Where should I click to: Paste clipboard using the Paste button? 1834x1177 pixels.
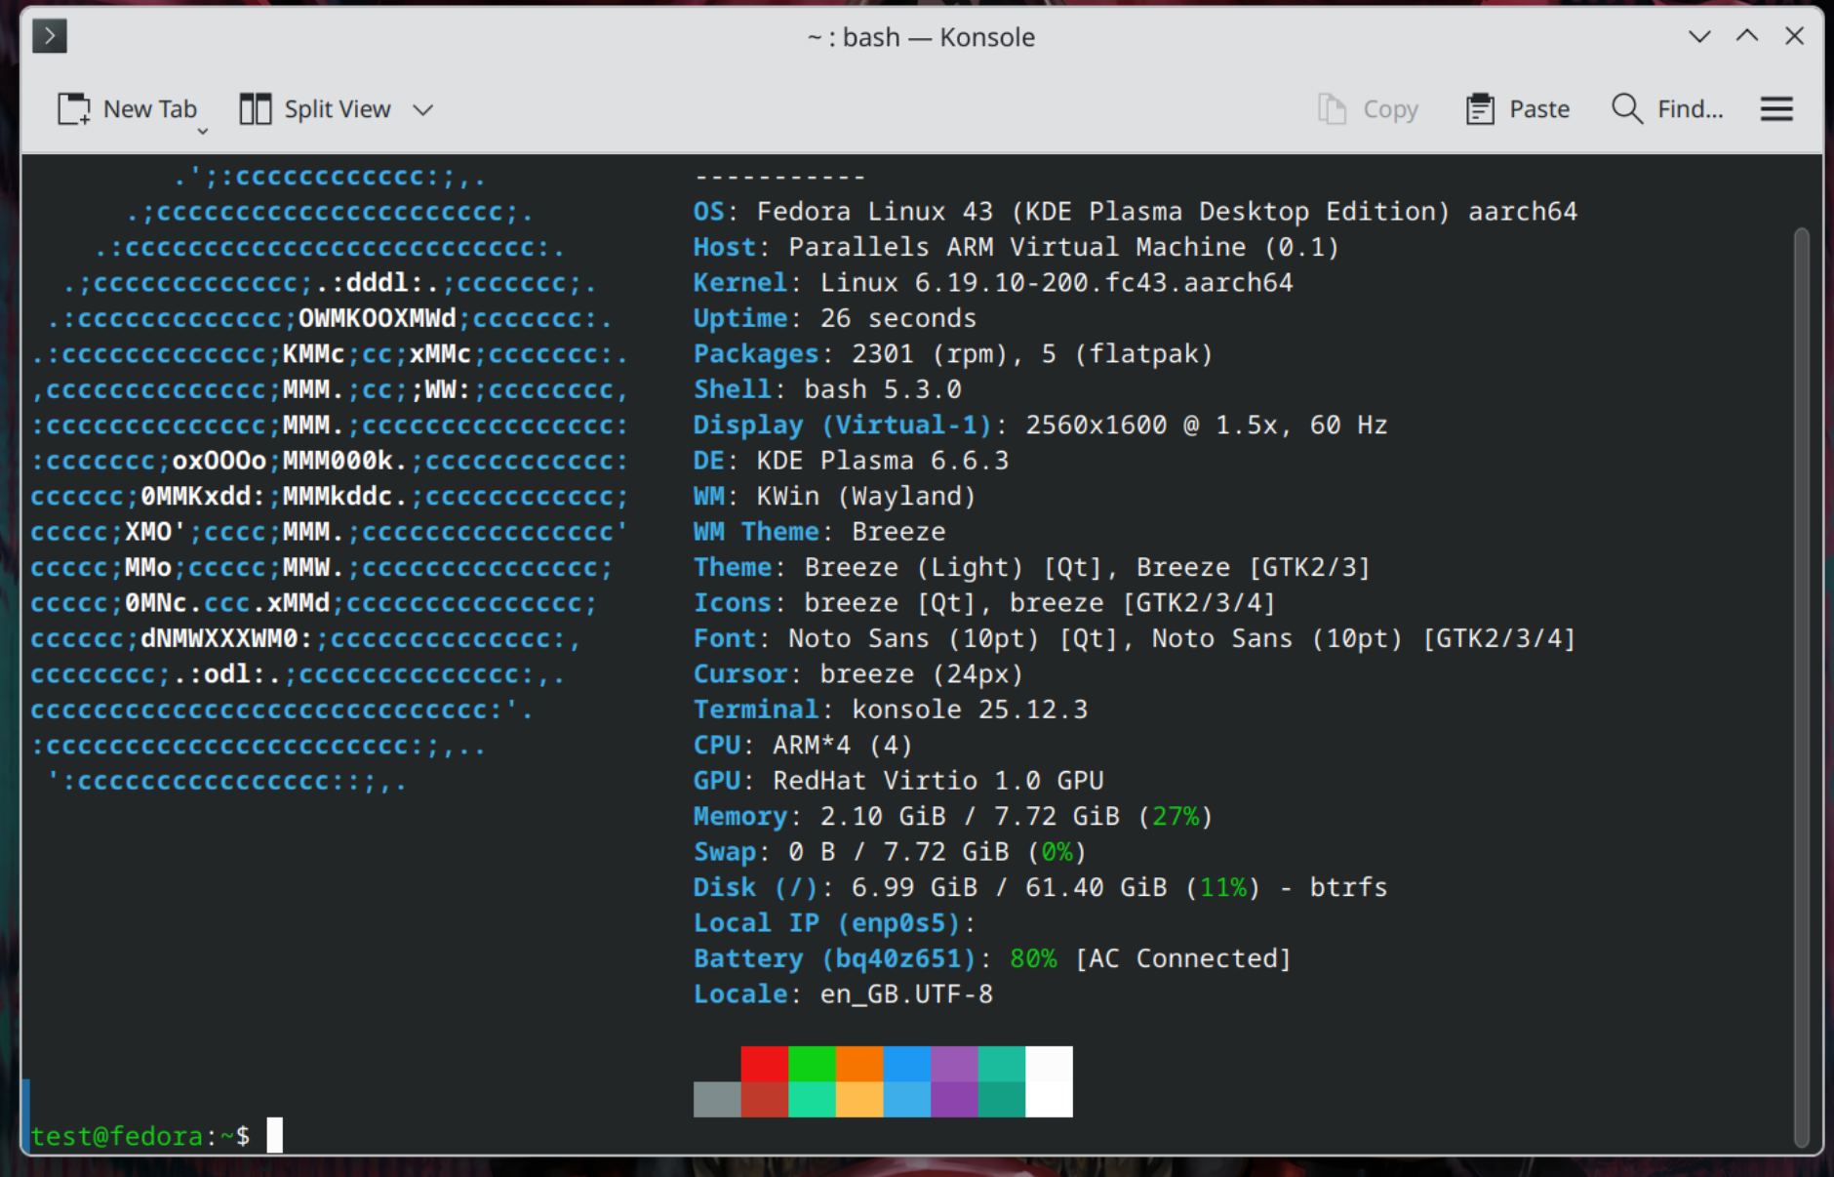pyautogui.click(x=1517, y=109)
